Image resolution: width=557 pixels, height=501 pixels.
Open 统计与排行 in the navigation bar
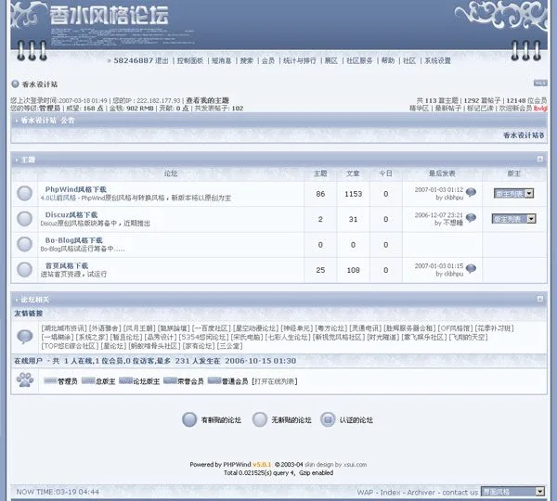[299, 60]
